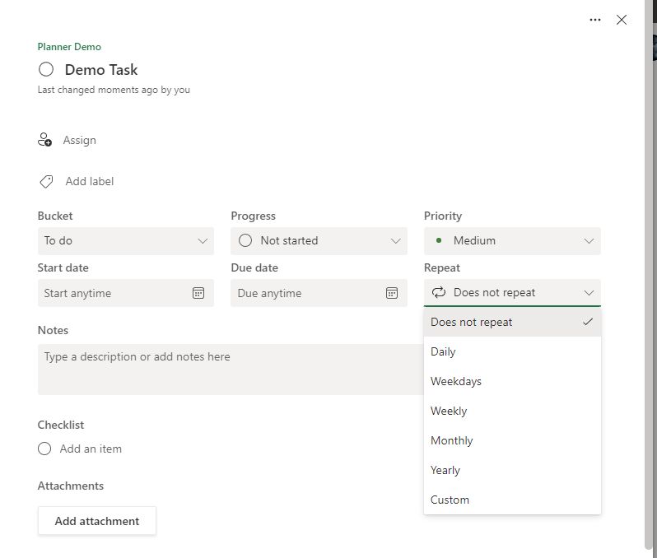The image size is (657, 558).
Task: Click the Add an item checklist circle
Action: pos(44,449)
